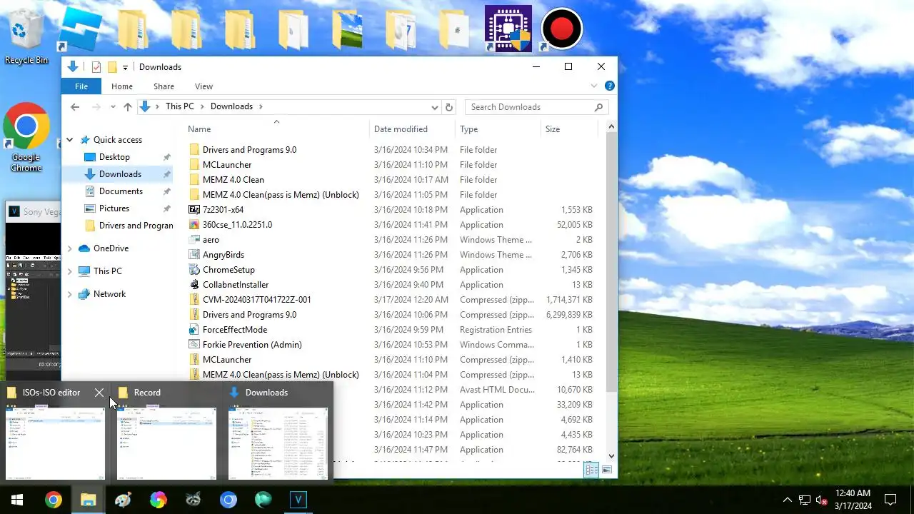The width and height of the screenshot is (914, 514).
Task: Refresh the Downloads folder view
Action: pyautogui.click(x=449, y=107)
